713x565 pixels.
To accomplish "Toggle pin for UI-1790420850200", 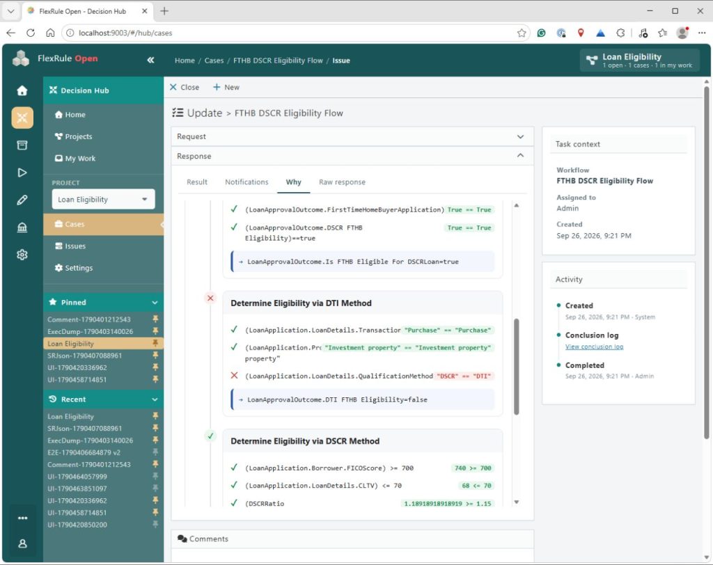I will 155,525.
